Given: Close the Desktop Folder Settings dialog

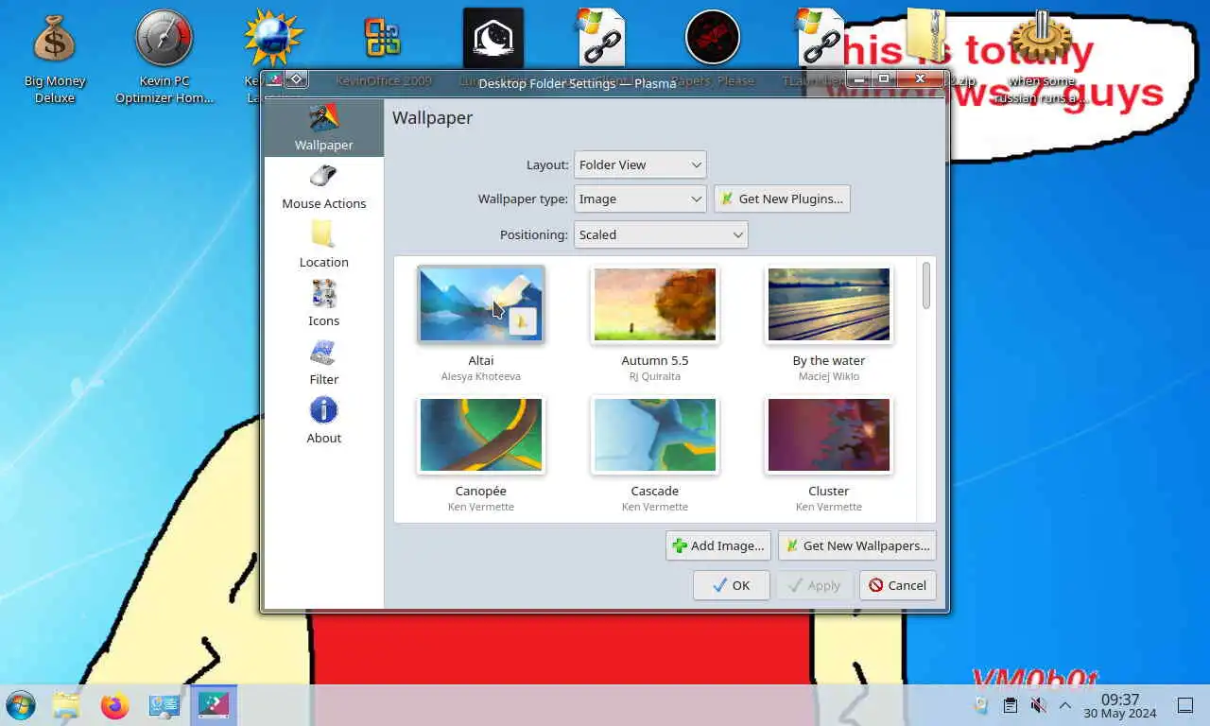Looking at the screenshot, I should tap(920, 79).
